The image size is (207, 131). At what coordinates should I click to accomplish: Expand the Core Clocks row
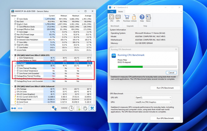coord(15,19)
